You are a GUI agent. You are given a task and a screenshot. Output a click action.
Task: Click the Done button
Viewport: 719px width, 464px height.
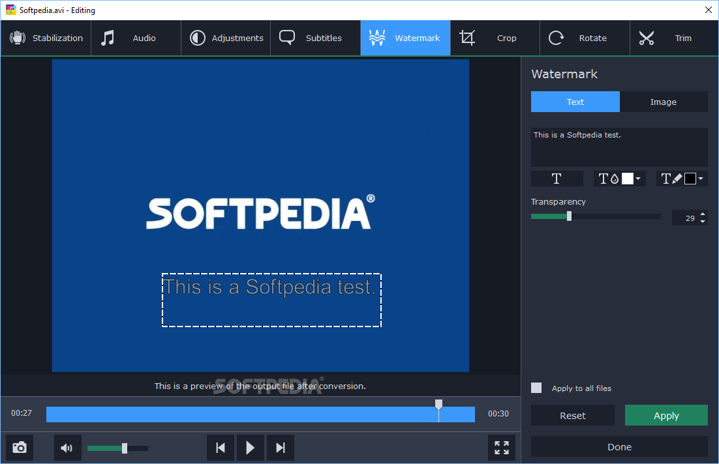(619, 446)
